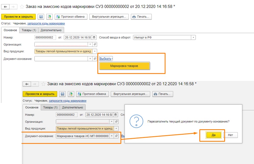Favorite star icon in lower window title
Viewport: 254px width, 164px height.
43,84
